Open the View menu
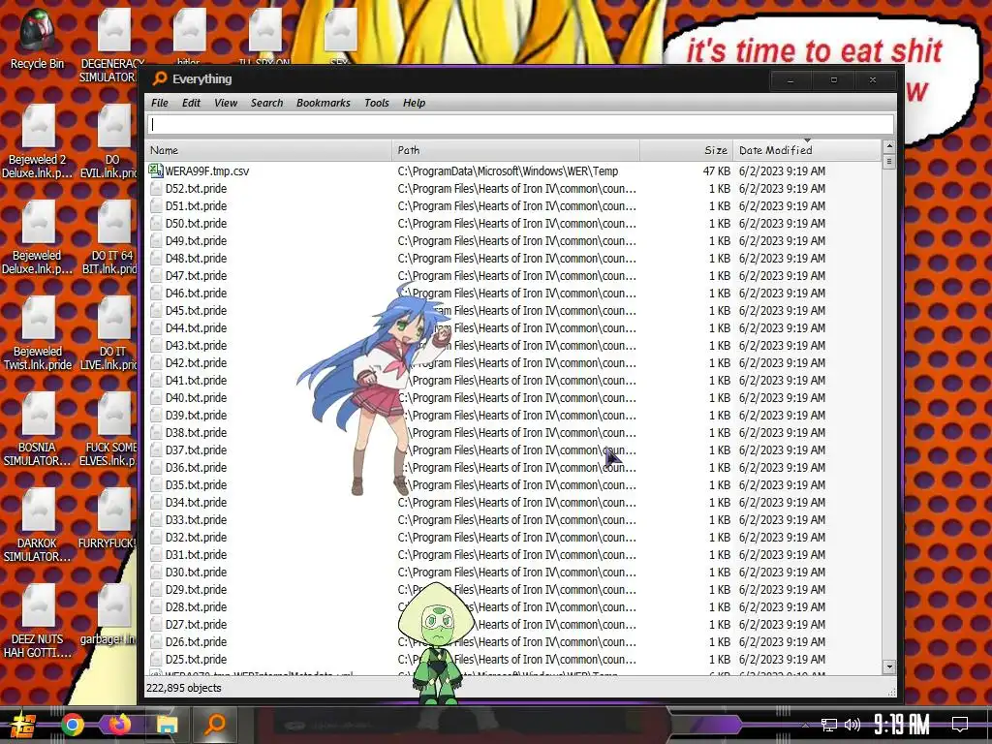This screenshot has height=744, width=992. [225, 103]
